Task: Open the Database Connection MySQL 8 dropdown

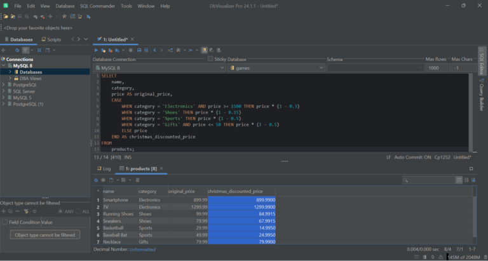Action: point(159,68)
